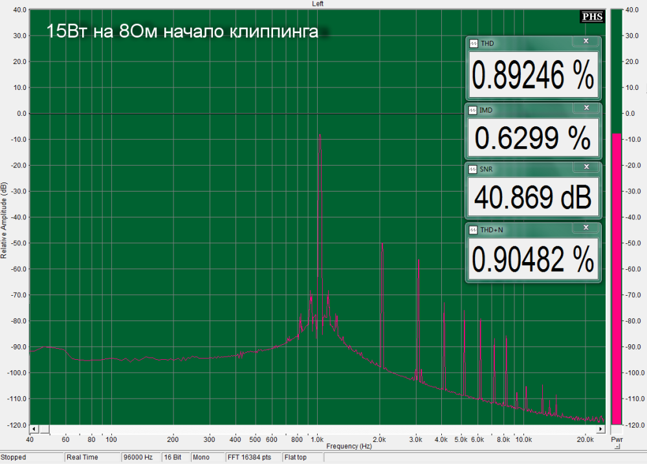
Task: Click the SNR window waveform icon
Action: click(473, 169)
